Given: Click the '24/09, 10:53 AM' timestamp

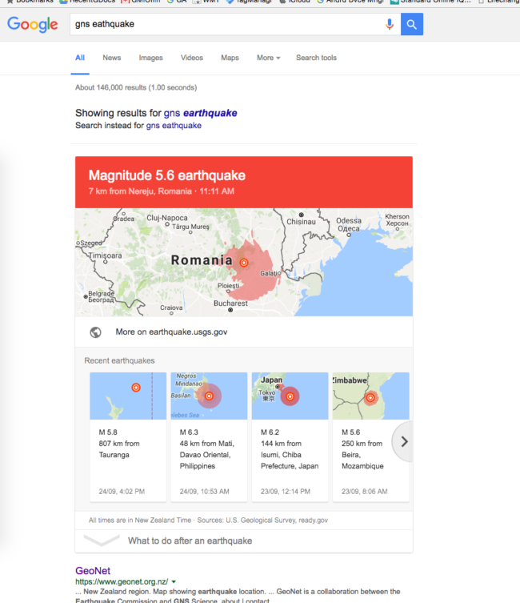Looking at the screenshot, I should (x=204, y=492).
